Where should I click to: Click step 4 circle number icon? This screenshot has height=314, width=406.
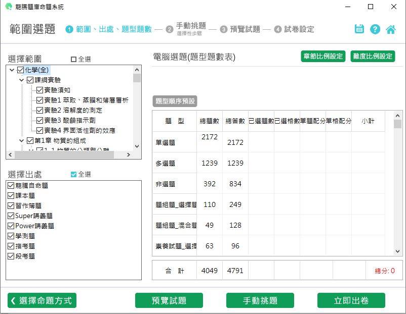point(277,29)
